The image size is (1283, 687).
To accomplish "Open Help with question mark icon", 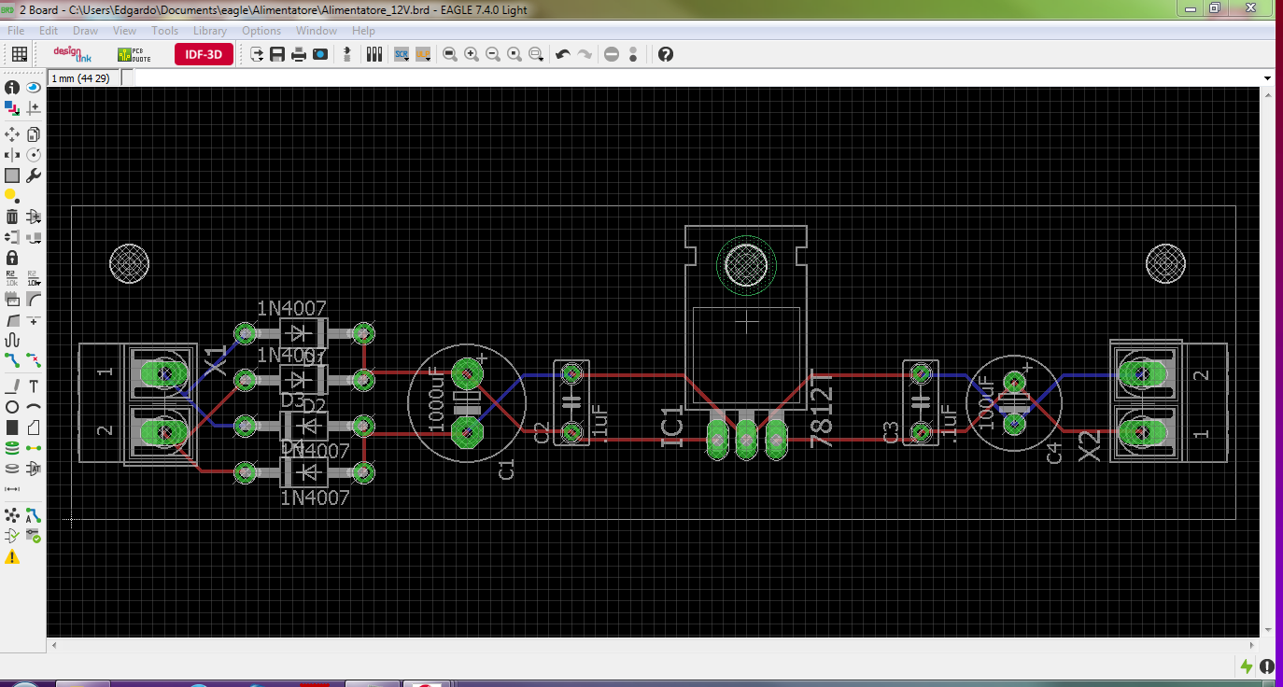I will (x=665, y=54).
